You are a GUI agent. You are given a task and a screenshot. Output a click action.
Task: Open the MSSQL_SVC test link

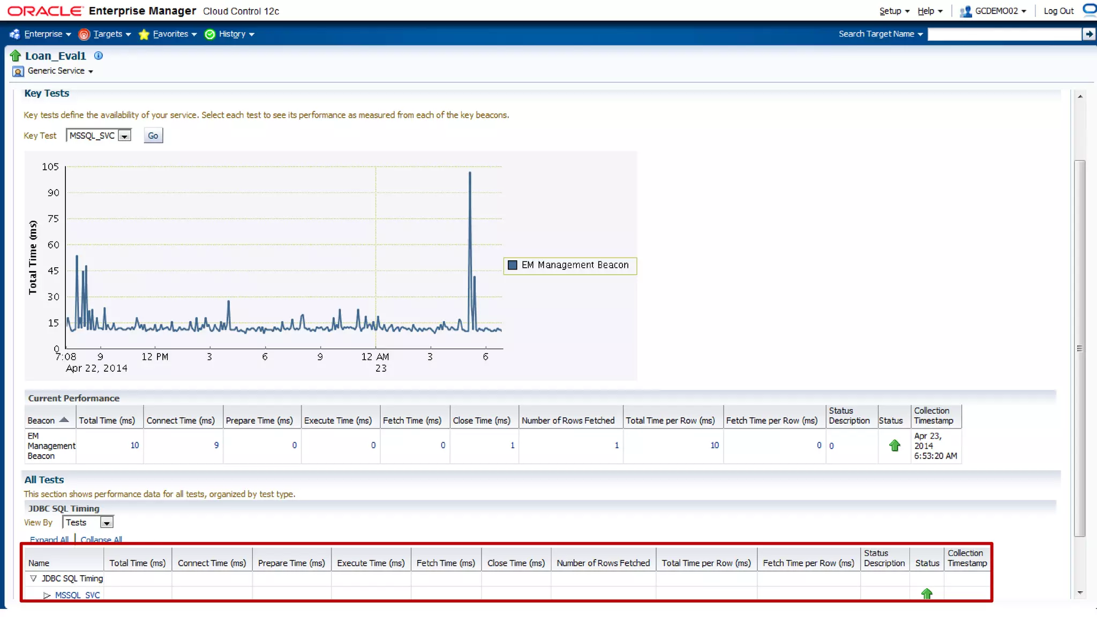click(x=77, y=595)
